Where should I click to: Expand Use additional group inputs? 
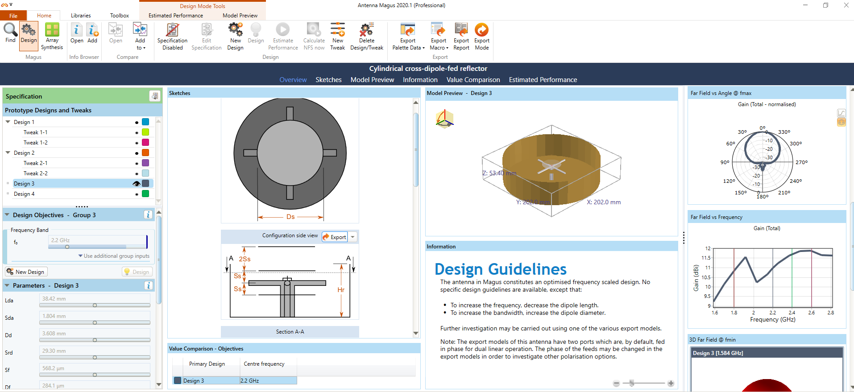(x=114, y=256)
